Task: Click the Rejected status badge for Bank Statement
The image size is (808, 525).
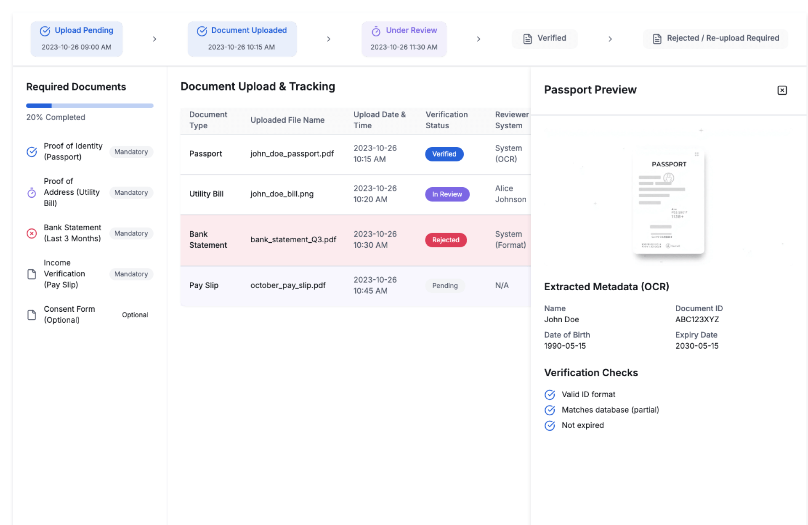Action: point(446,240)
